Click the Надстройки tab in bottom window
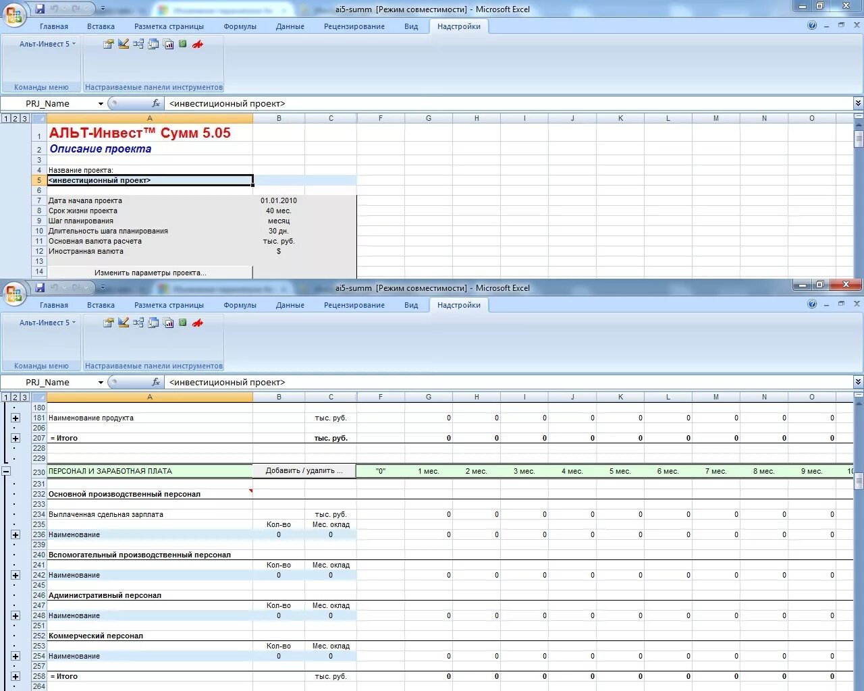This screenshot has width=864, height=691. point(459,305)
